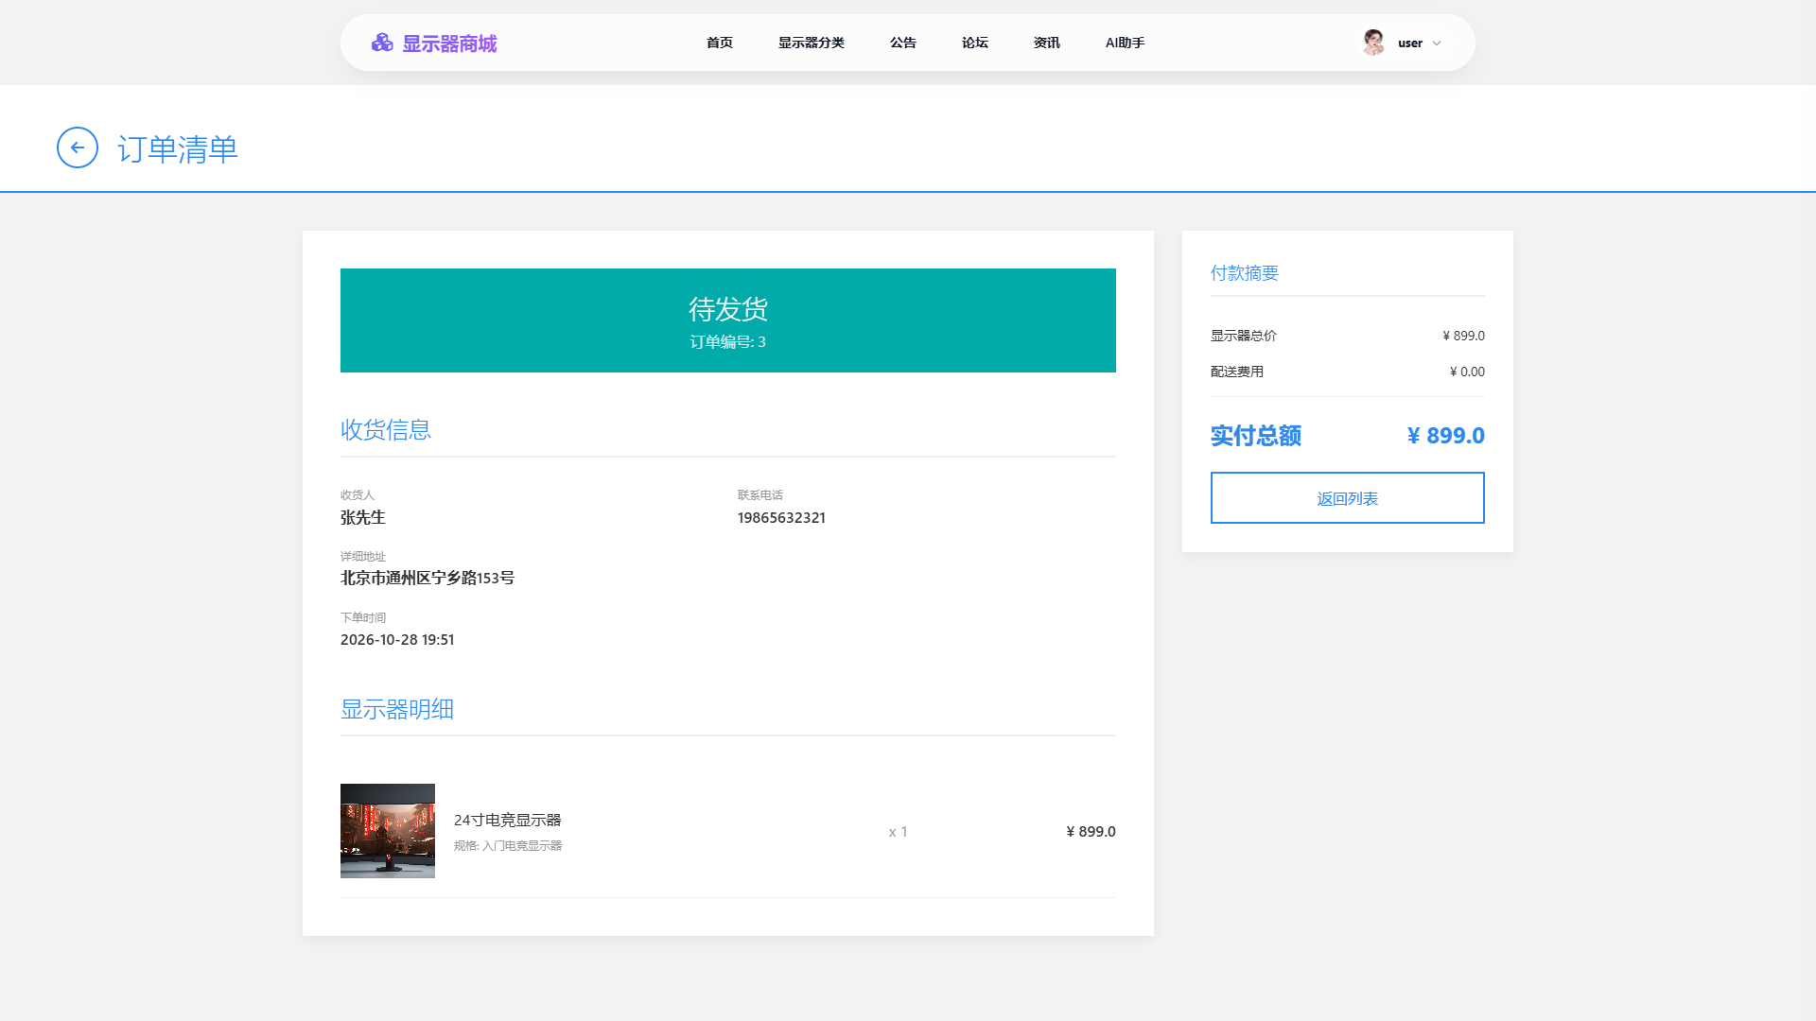Click the 联系电话 field label
Viewport: 1816px width, 1021px height.
760,495
